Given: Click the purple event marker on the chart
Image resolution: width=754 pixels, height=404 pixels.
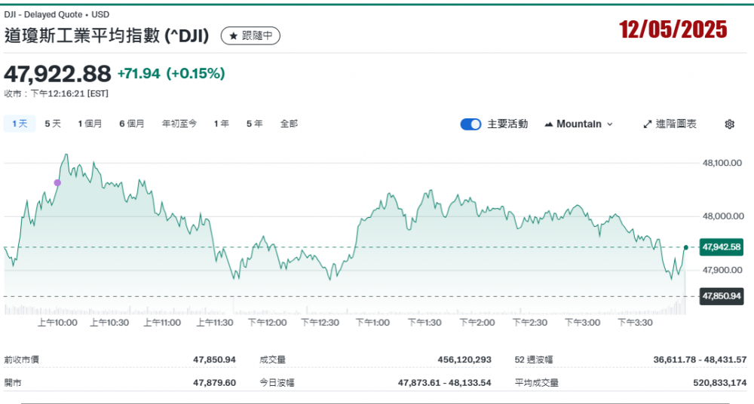Looking at the screenshot, I should point(57,182).
